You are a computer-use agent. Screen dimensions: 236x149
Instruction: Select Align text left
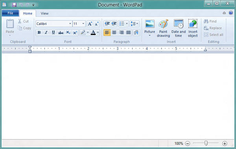click(x=107, y=32)
